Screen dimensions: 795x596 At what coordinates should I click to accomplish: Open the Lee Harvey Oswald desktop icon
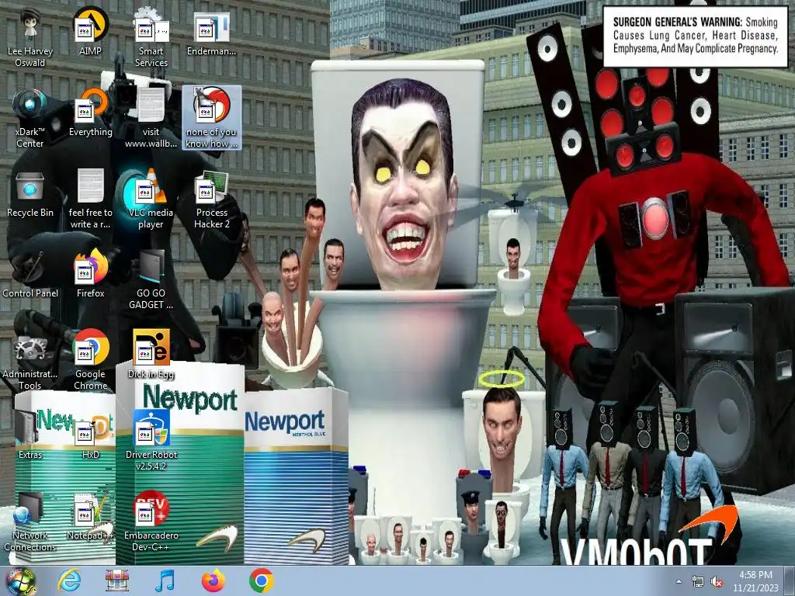pos(30,38)
